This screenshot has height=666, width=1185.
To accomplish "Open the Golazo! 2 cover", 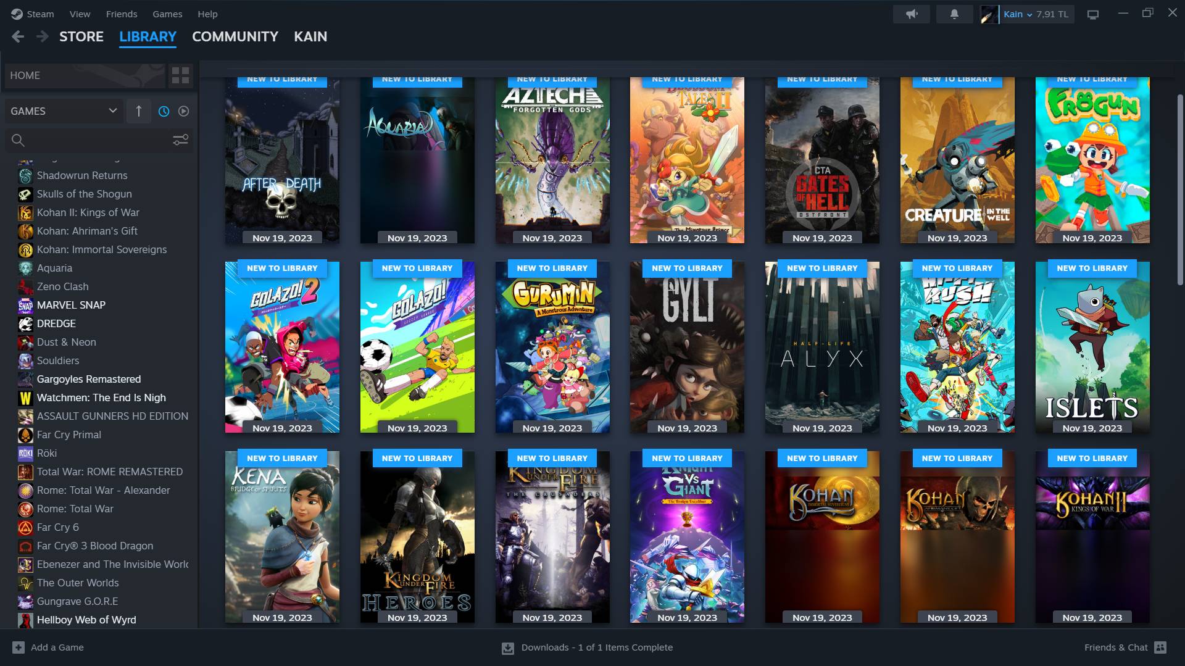I will [282, 347].
